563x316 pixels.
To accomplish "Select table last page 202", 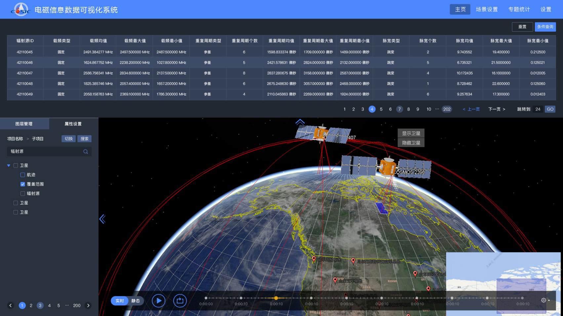I will (x=447, y=109).
